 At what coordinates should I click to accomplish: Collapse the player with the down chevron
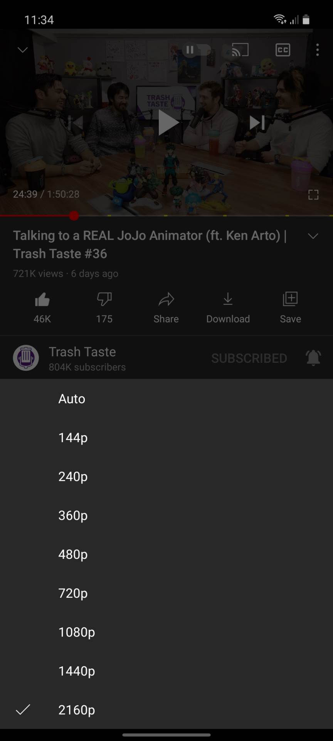coord(22,50)
